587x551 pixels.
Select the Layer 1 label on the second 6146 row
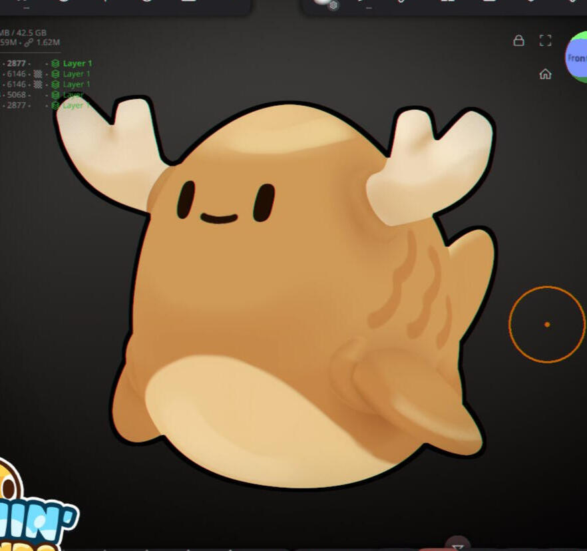click(77, 85)
